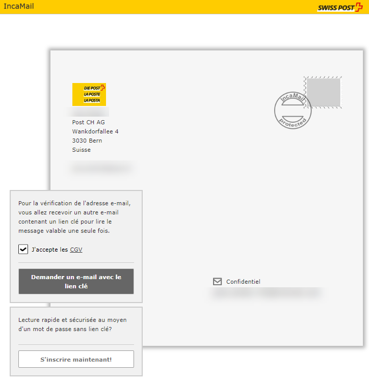
Task: Click the 3030 Bern address line
Action: coord(87,141)
